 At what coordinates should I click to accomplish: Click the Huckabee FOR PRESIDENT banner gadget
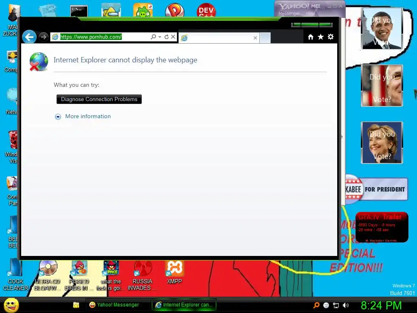pos(376,189)
